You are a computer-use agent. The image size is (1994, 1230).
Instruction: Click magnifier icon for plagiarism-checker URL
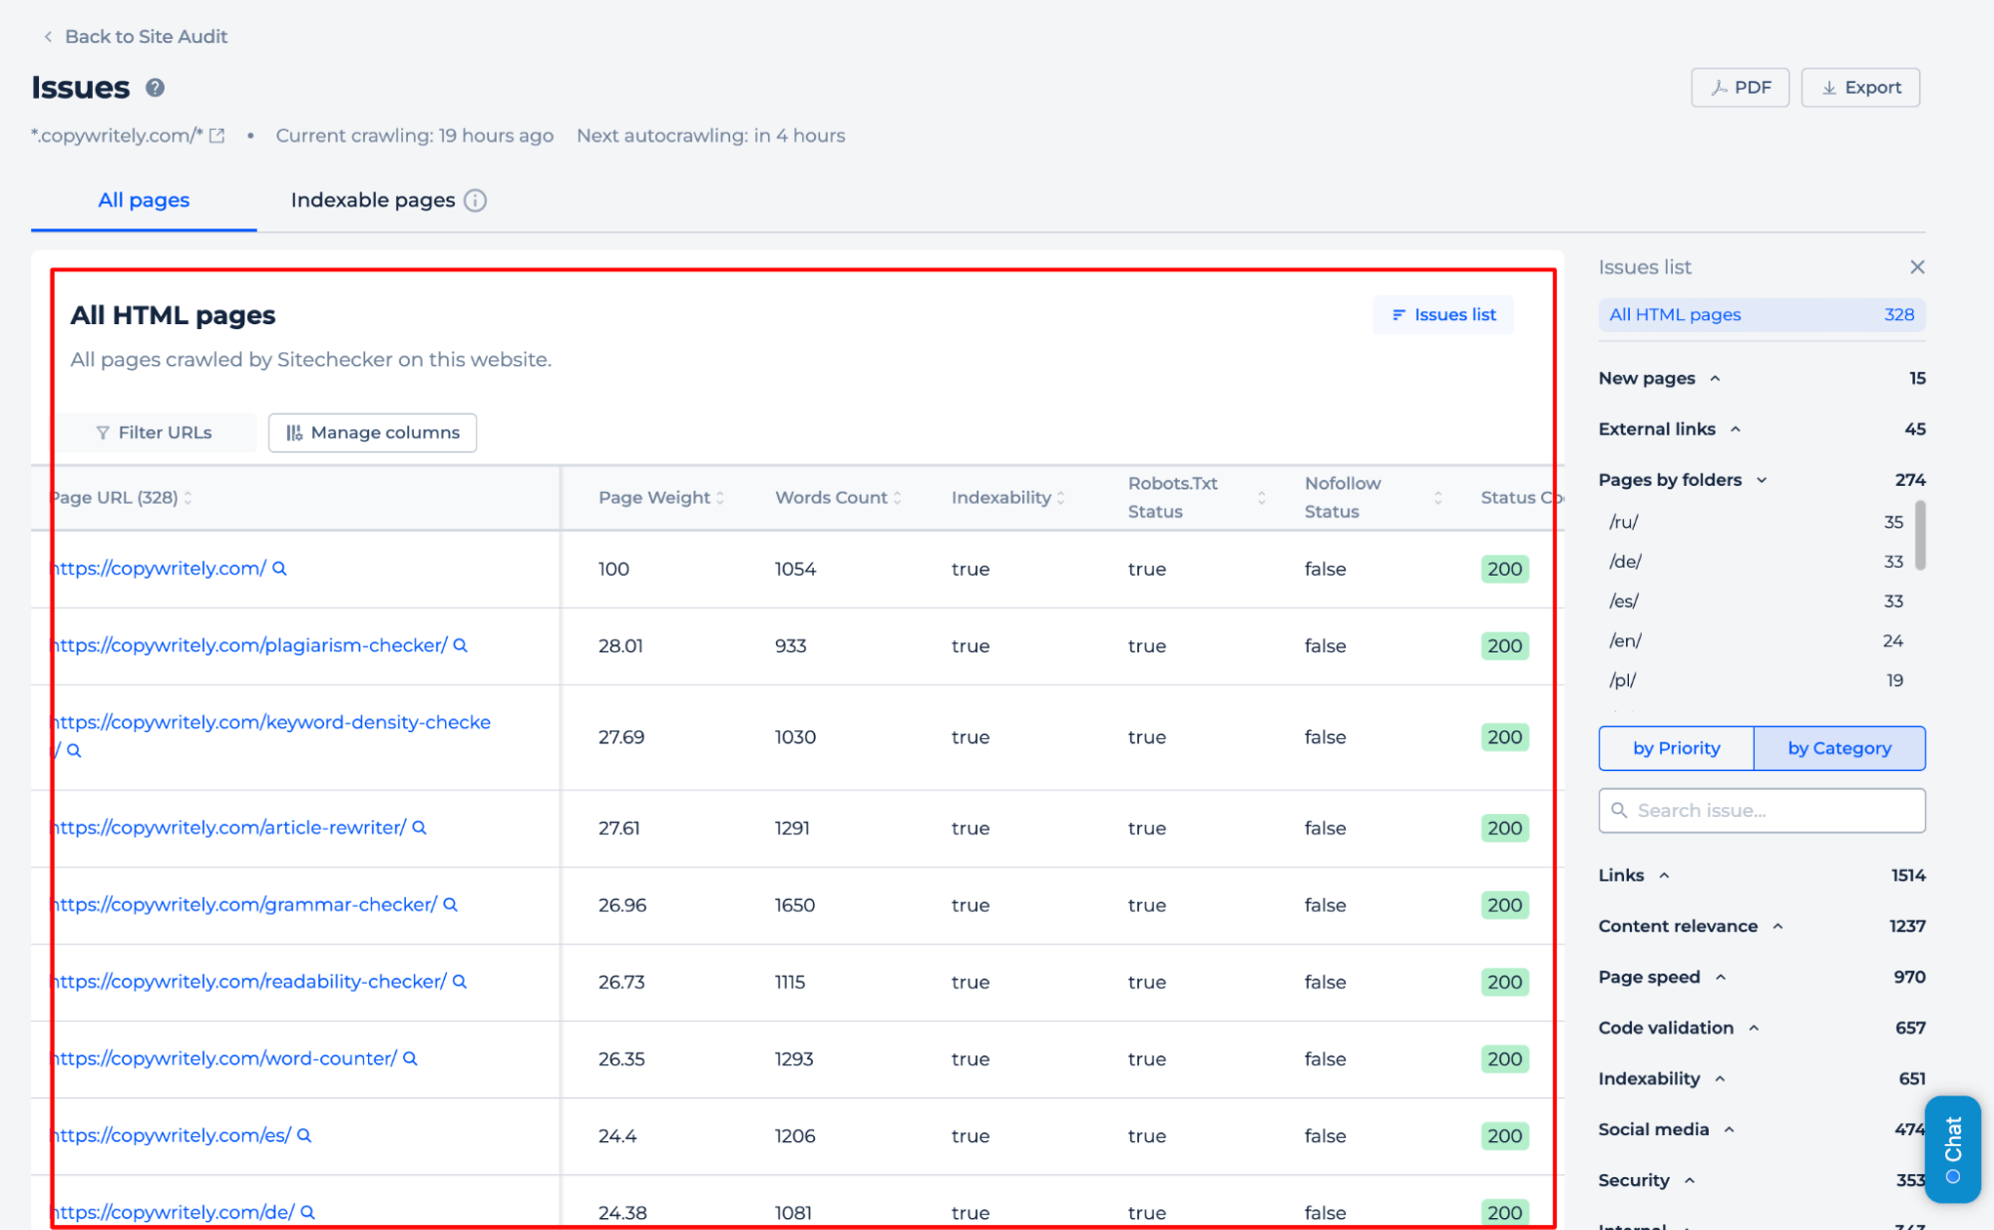[x=460, y=645]
